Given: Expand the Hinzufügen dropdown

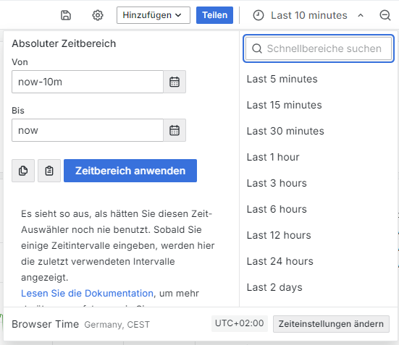Looking at the screenshot, I should point(154,15).
